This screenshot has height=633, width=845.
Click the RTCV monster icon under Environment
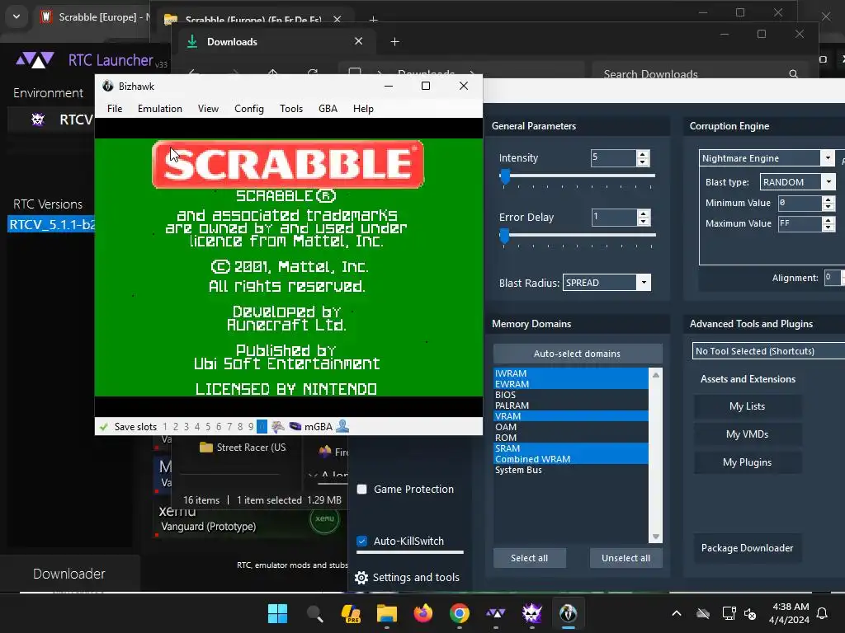click(38, 119)
